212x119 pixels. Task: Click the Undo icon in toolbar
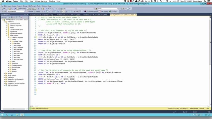(x=46, y=9)
